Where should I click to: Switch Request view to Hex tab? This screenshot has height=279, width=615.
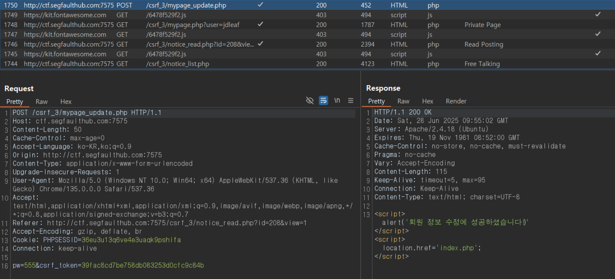pyautogui.click(x=66, y=101)
